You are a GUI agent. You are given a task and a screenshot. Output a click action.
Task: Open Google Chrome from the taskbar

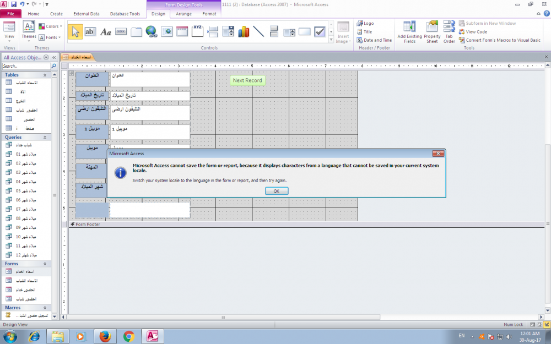129,337
